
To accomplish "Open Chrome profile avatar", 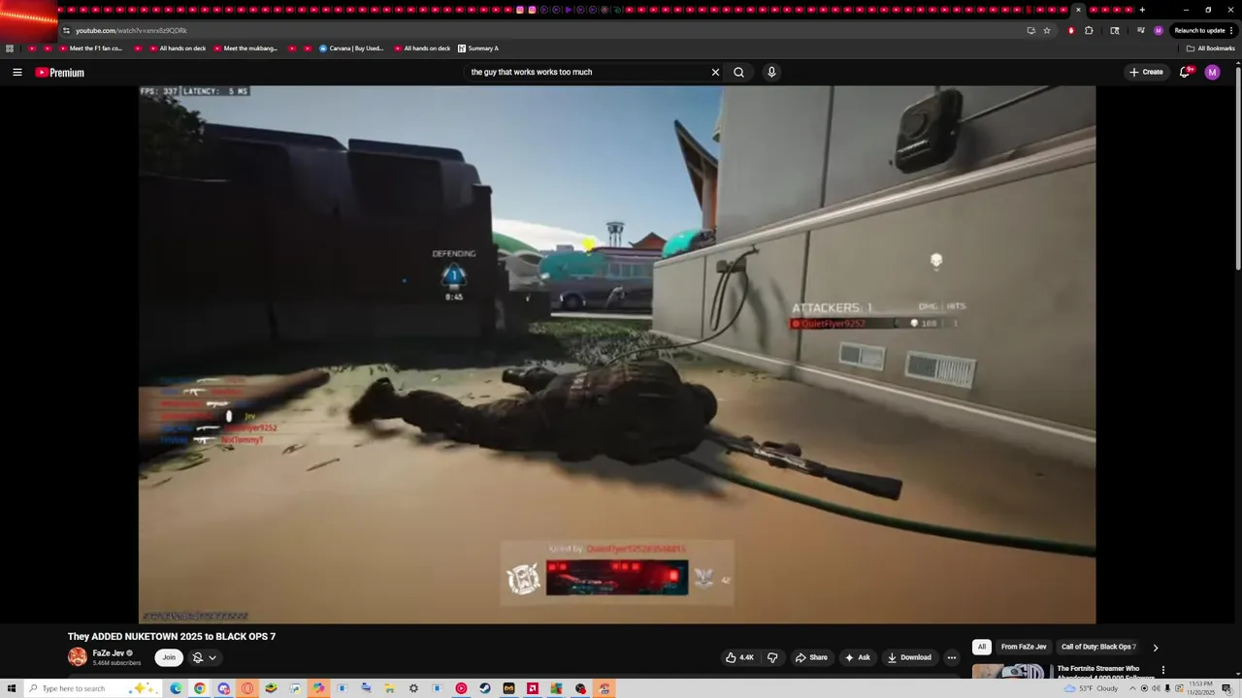I will 1158,30.
